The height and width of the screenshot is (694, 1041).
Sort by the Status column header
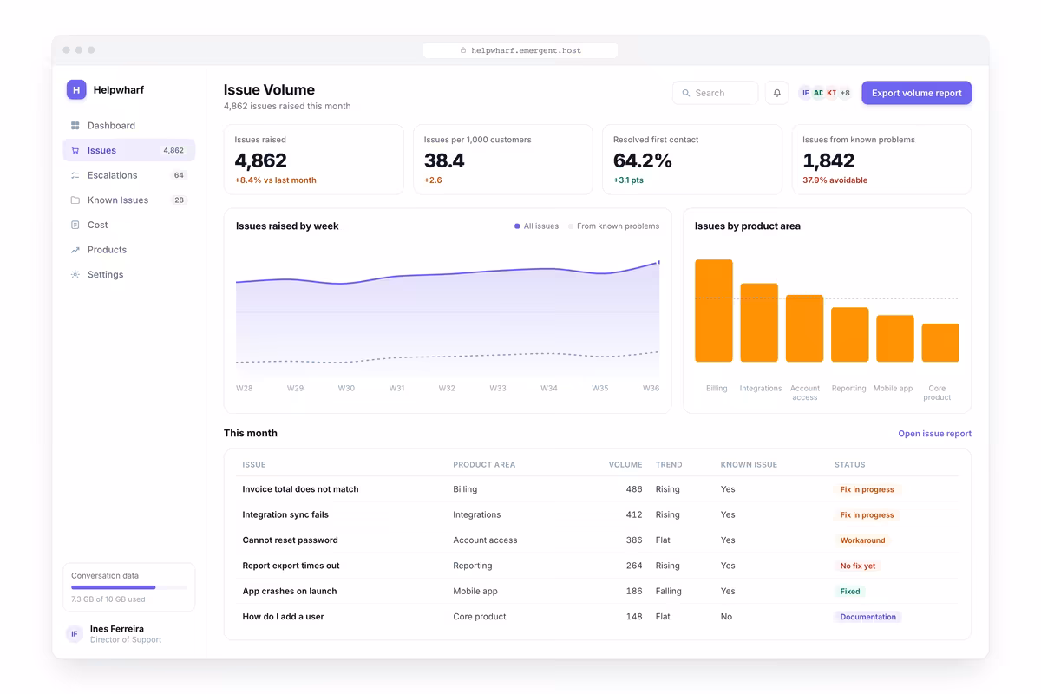pyautogui.click(x=849, y=465)
